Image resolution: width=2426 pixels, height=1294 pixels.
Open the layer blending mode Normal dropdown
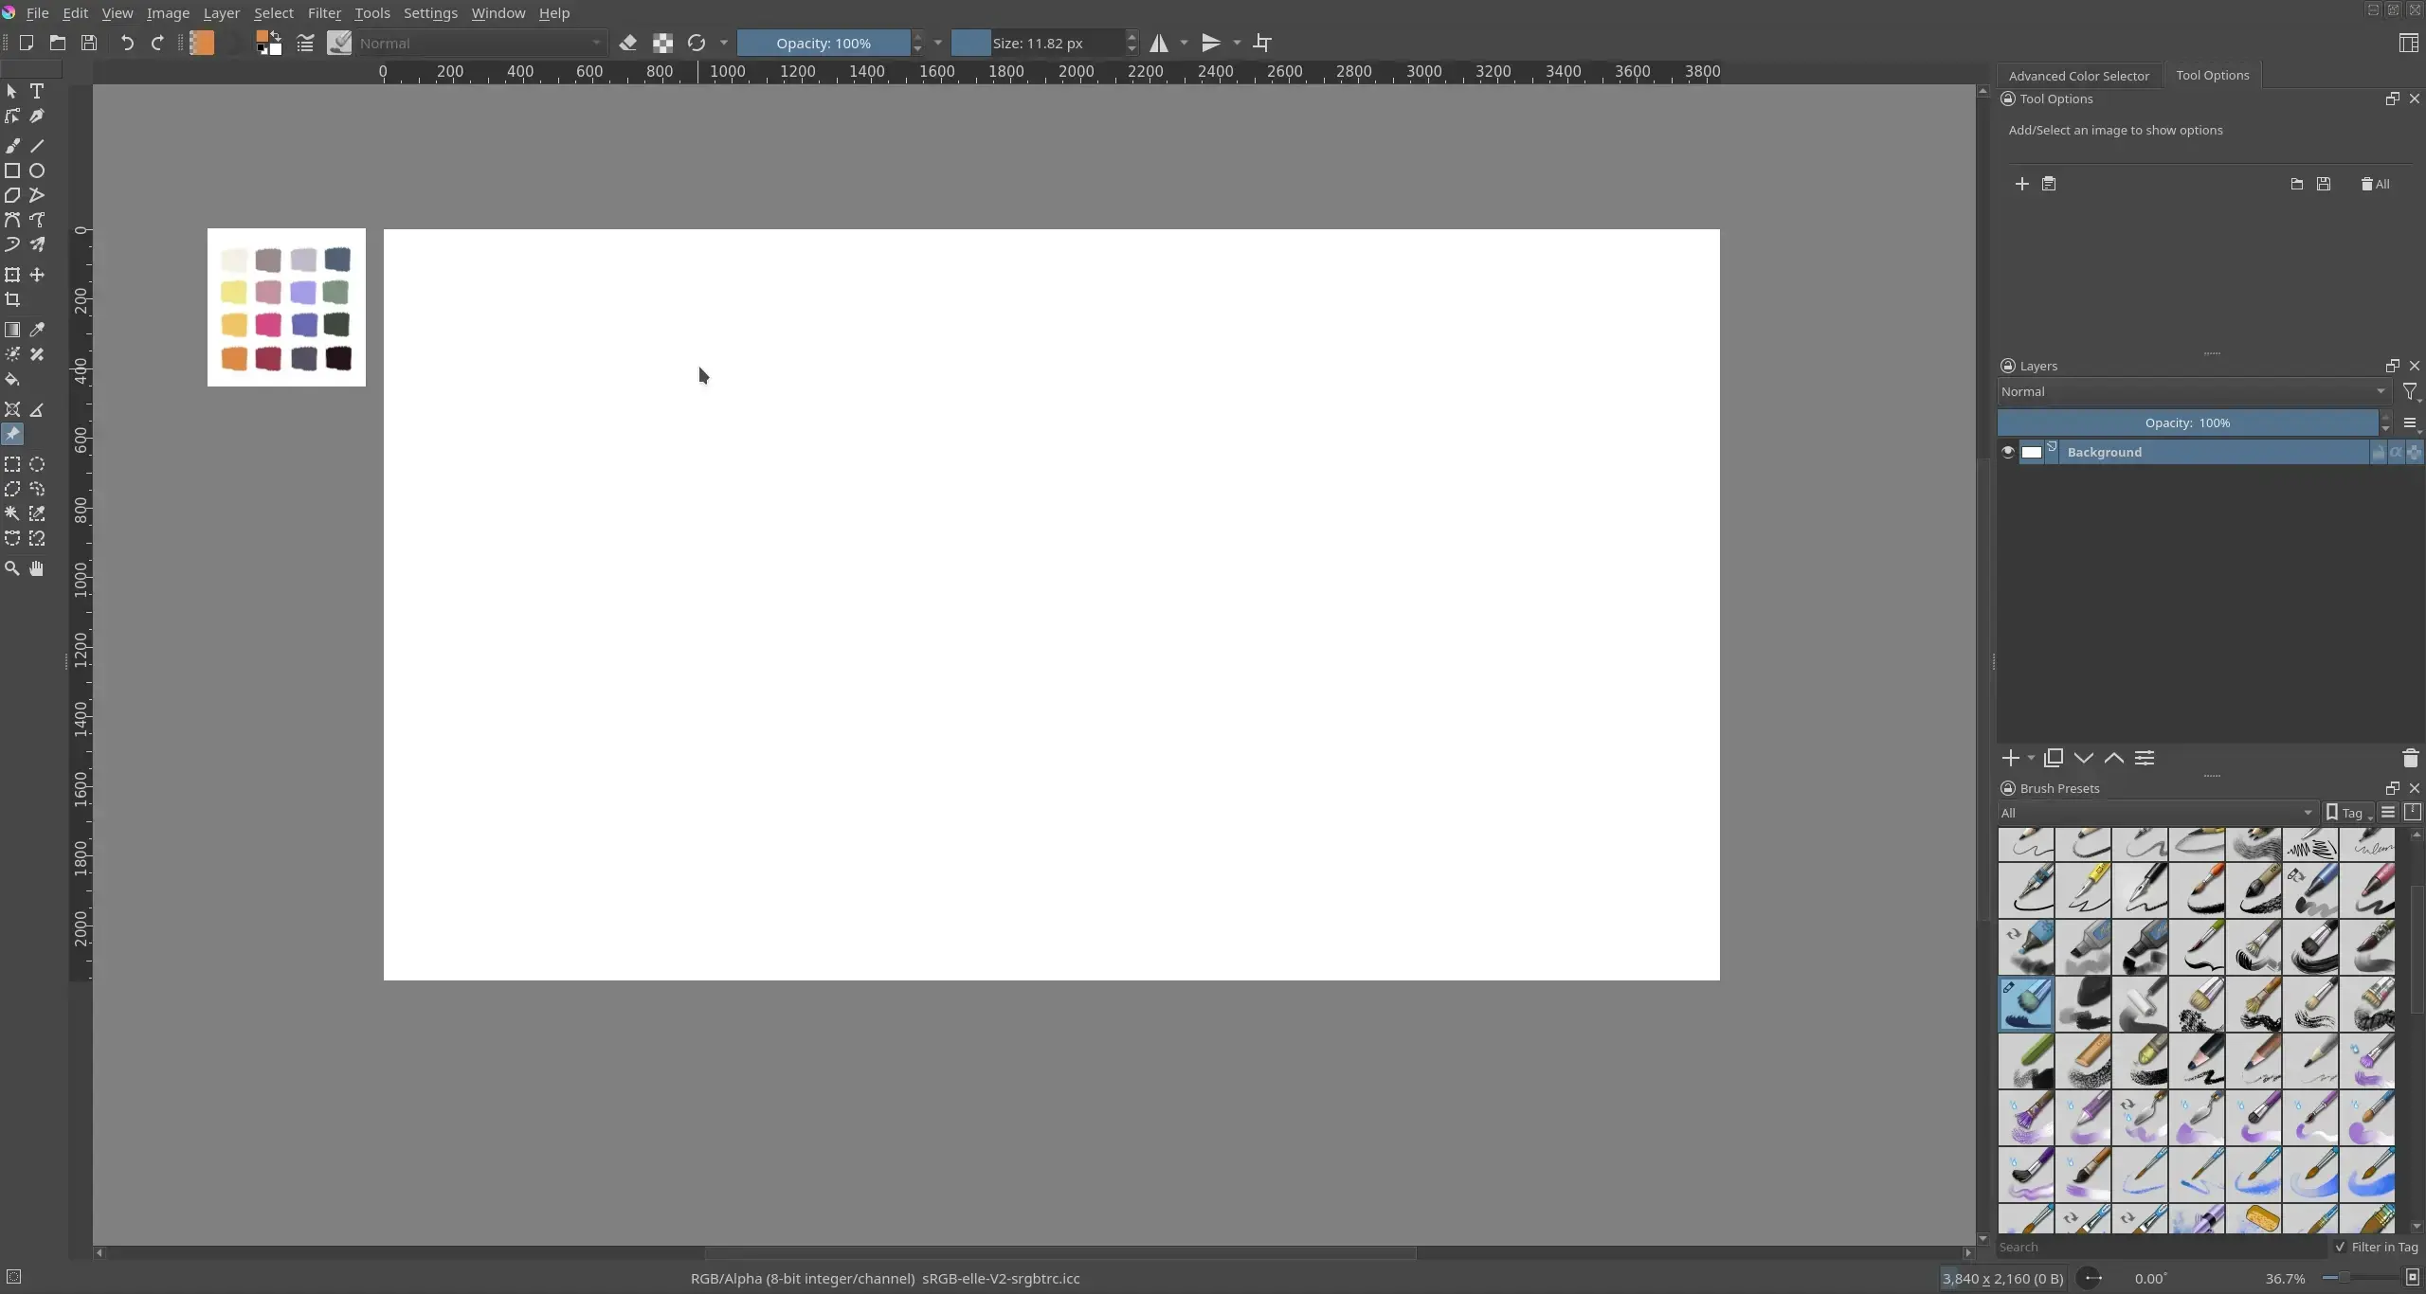click(2193, 391)
